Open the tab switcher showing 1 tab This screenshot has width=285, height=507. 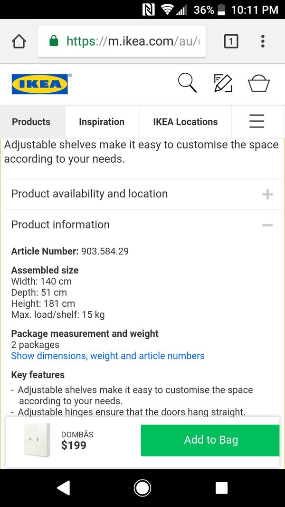click(231, 41)
